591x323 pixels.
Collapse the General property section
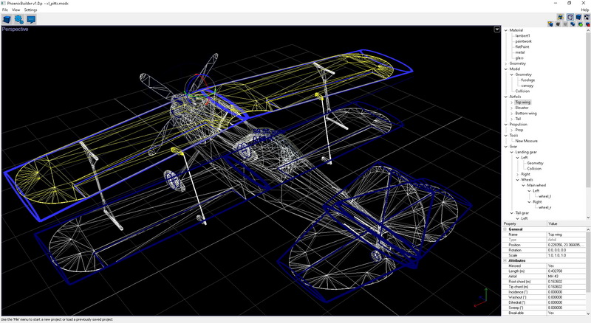[506, 229]
